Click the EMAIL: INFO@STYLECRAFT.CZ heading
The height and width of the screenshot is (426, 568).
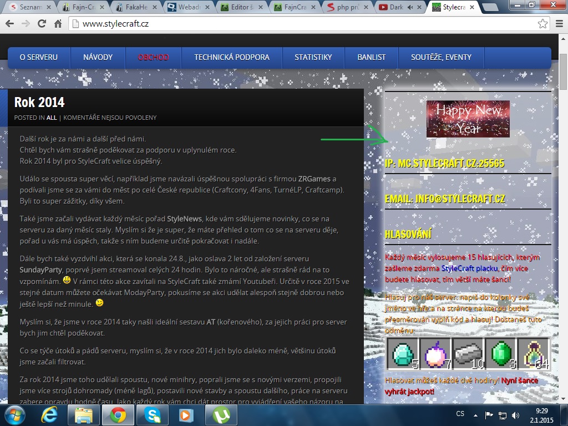point(445,199)
